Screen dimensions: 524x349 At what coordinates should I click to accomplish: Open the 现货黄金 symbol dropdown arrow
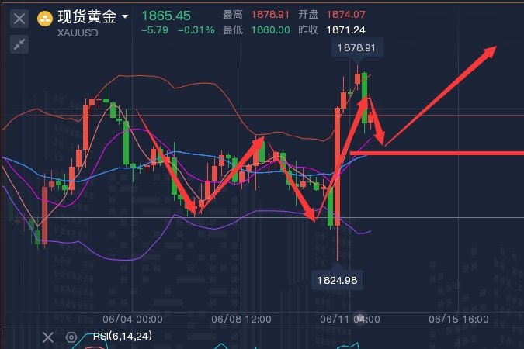point(125,16)
